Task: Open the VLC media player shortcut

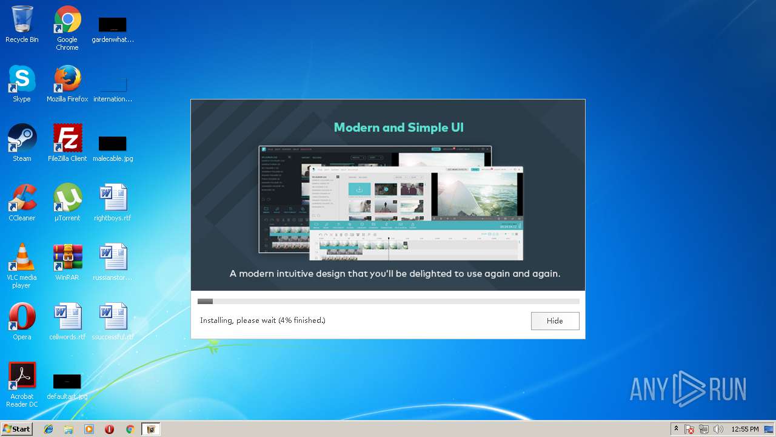Action: pyautogui.click(x=22, y=266)
